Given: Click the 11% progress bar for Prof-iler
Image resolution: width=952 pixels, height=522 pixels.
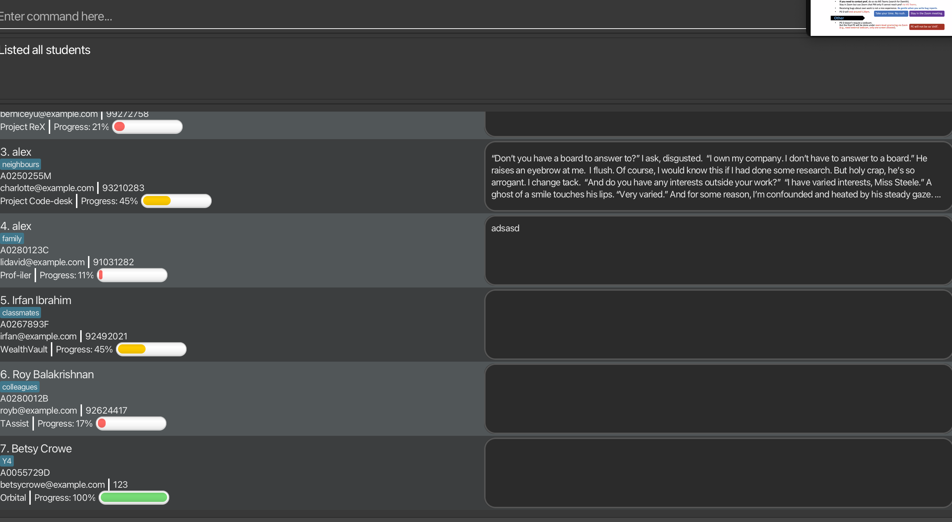Looking at the screenshot, I should pyautogui.click(x=132, y=275).
